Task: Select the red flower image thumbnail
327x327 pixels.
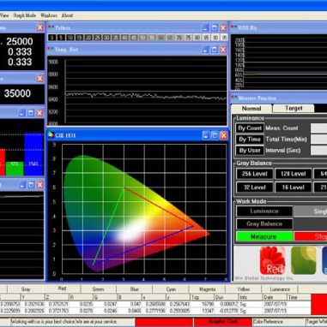Action: tap(272, 260)
